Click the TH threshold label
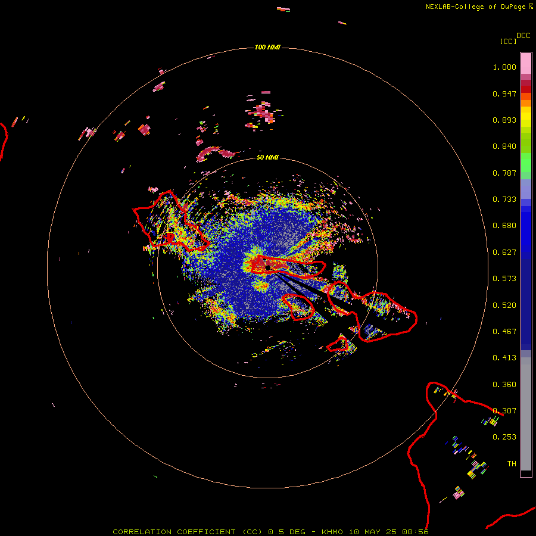 [512, 464]
